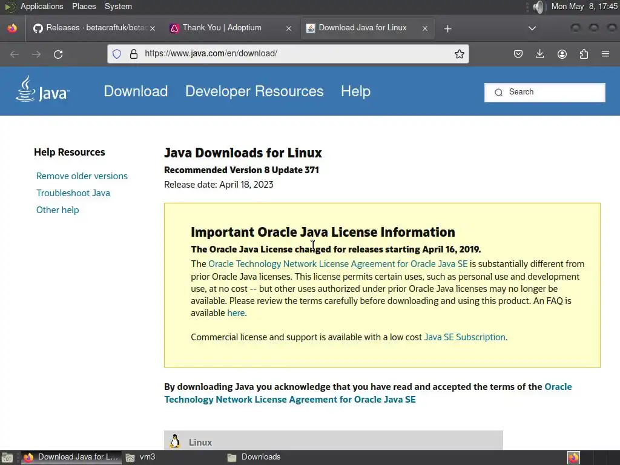The image size is (620, 465).
Task: Open a new tab with plus
Action: (447, 28)
